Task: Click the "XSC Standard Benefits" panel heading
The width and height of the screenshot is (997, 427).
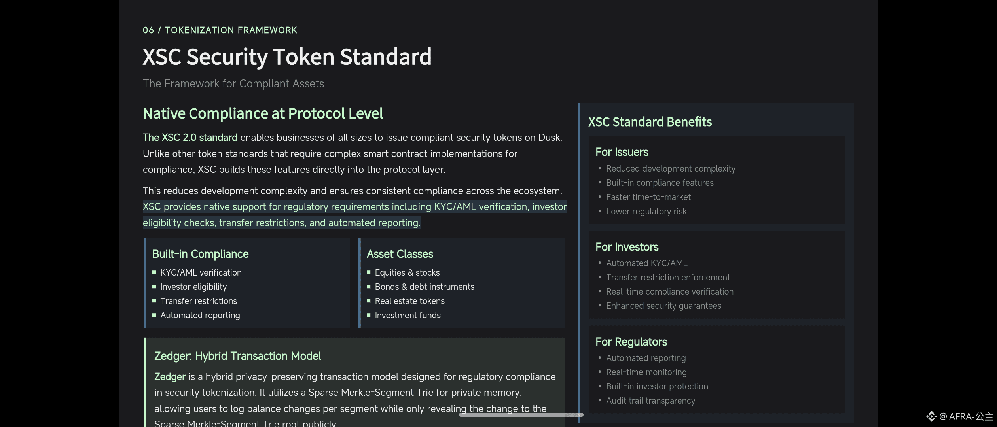Action: point(650,122)
